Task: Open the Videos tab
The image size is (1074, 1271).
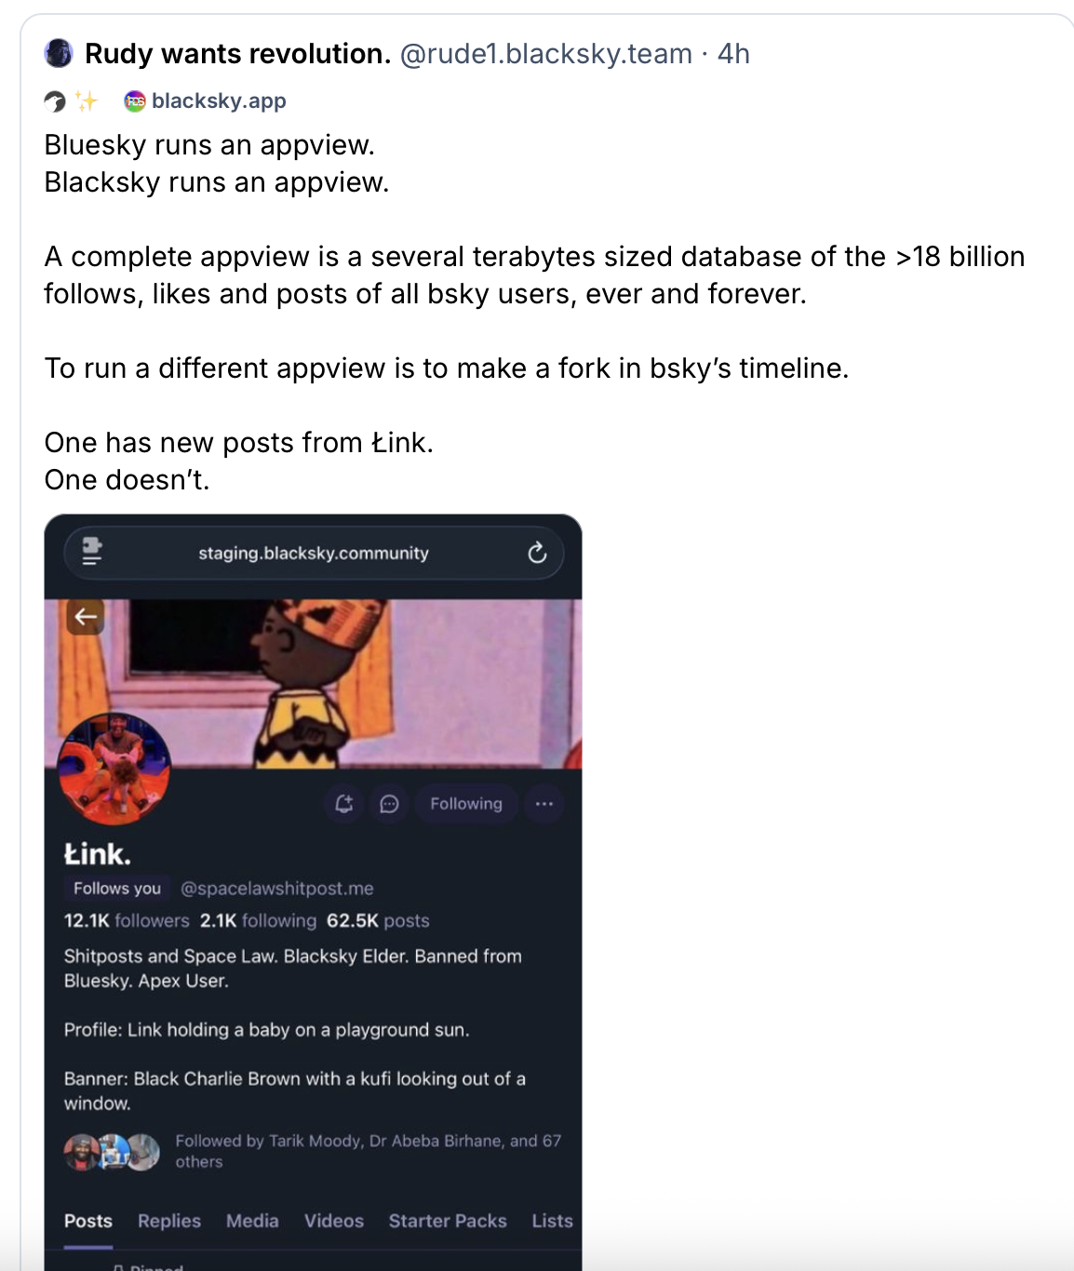Action: coord(334,1221)
